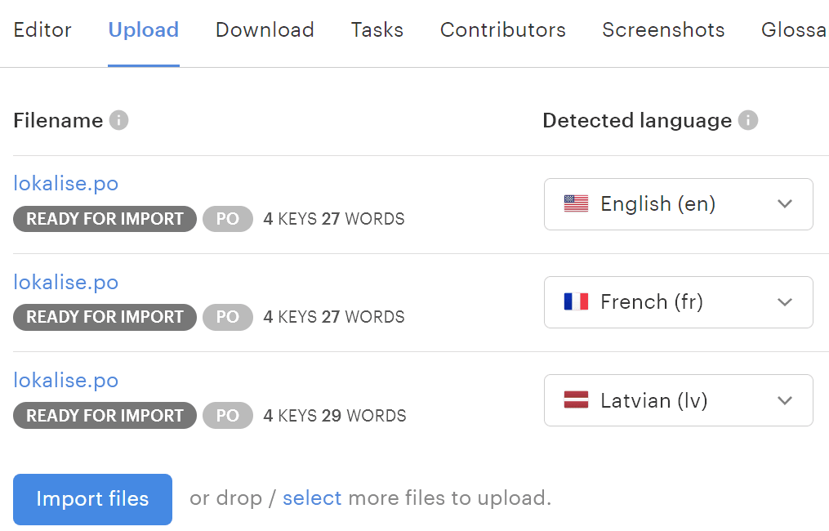Image resolution: width=829 pixels, height=531 pixels.
Task: Switch to the Screenshots tab
Action: click(x=663, y=30)
